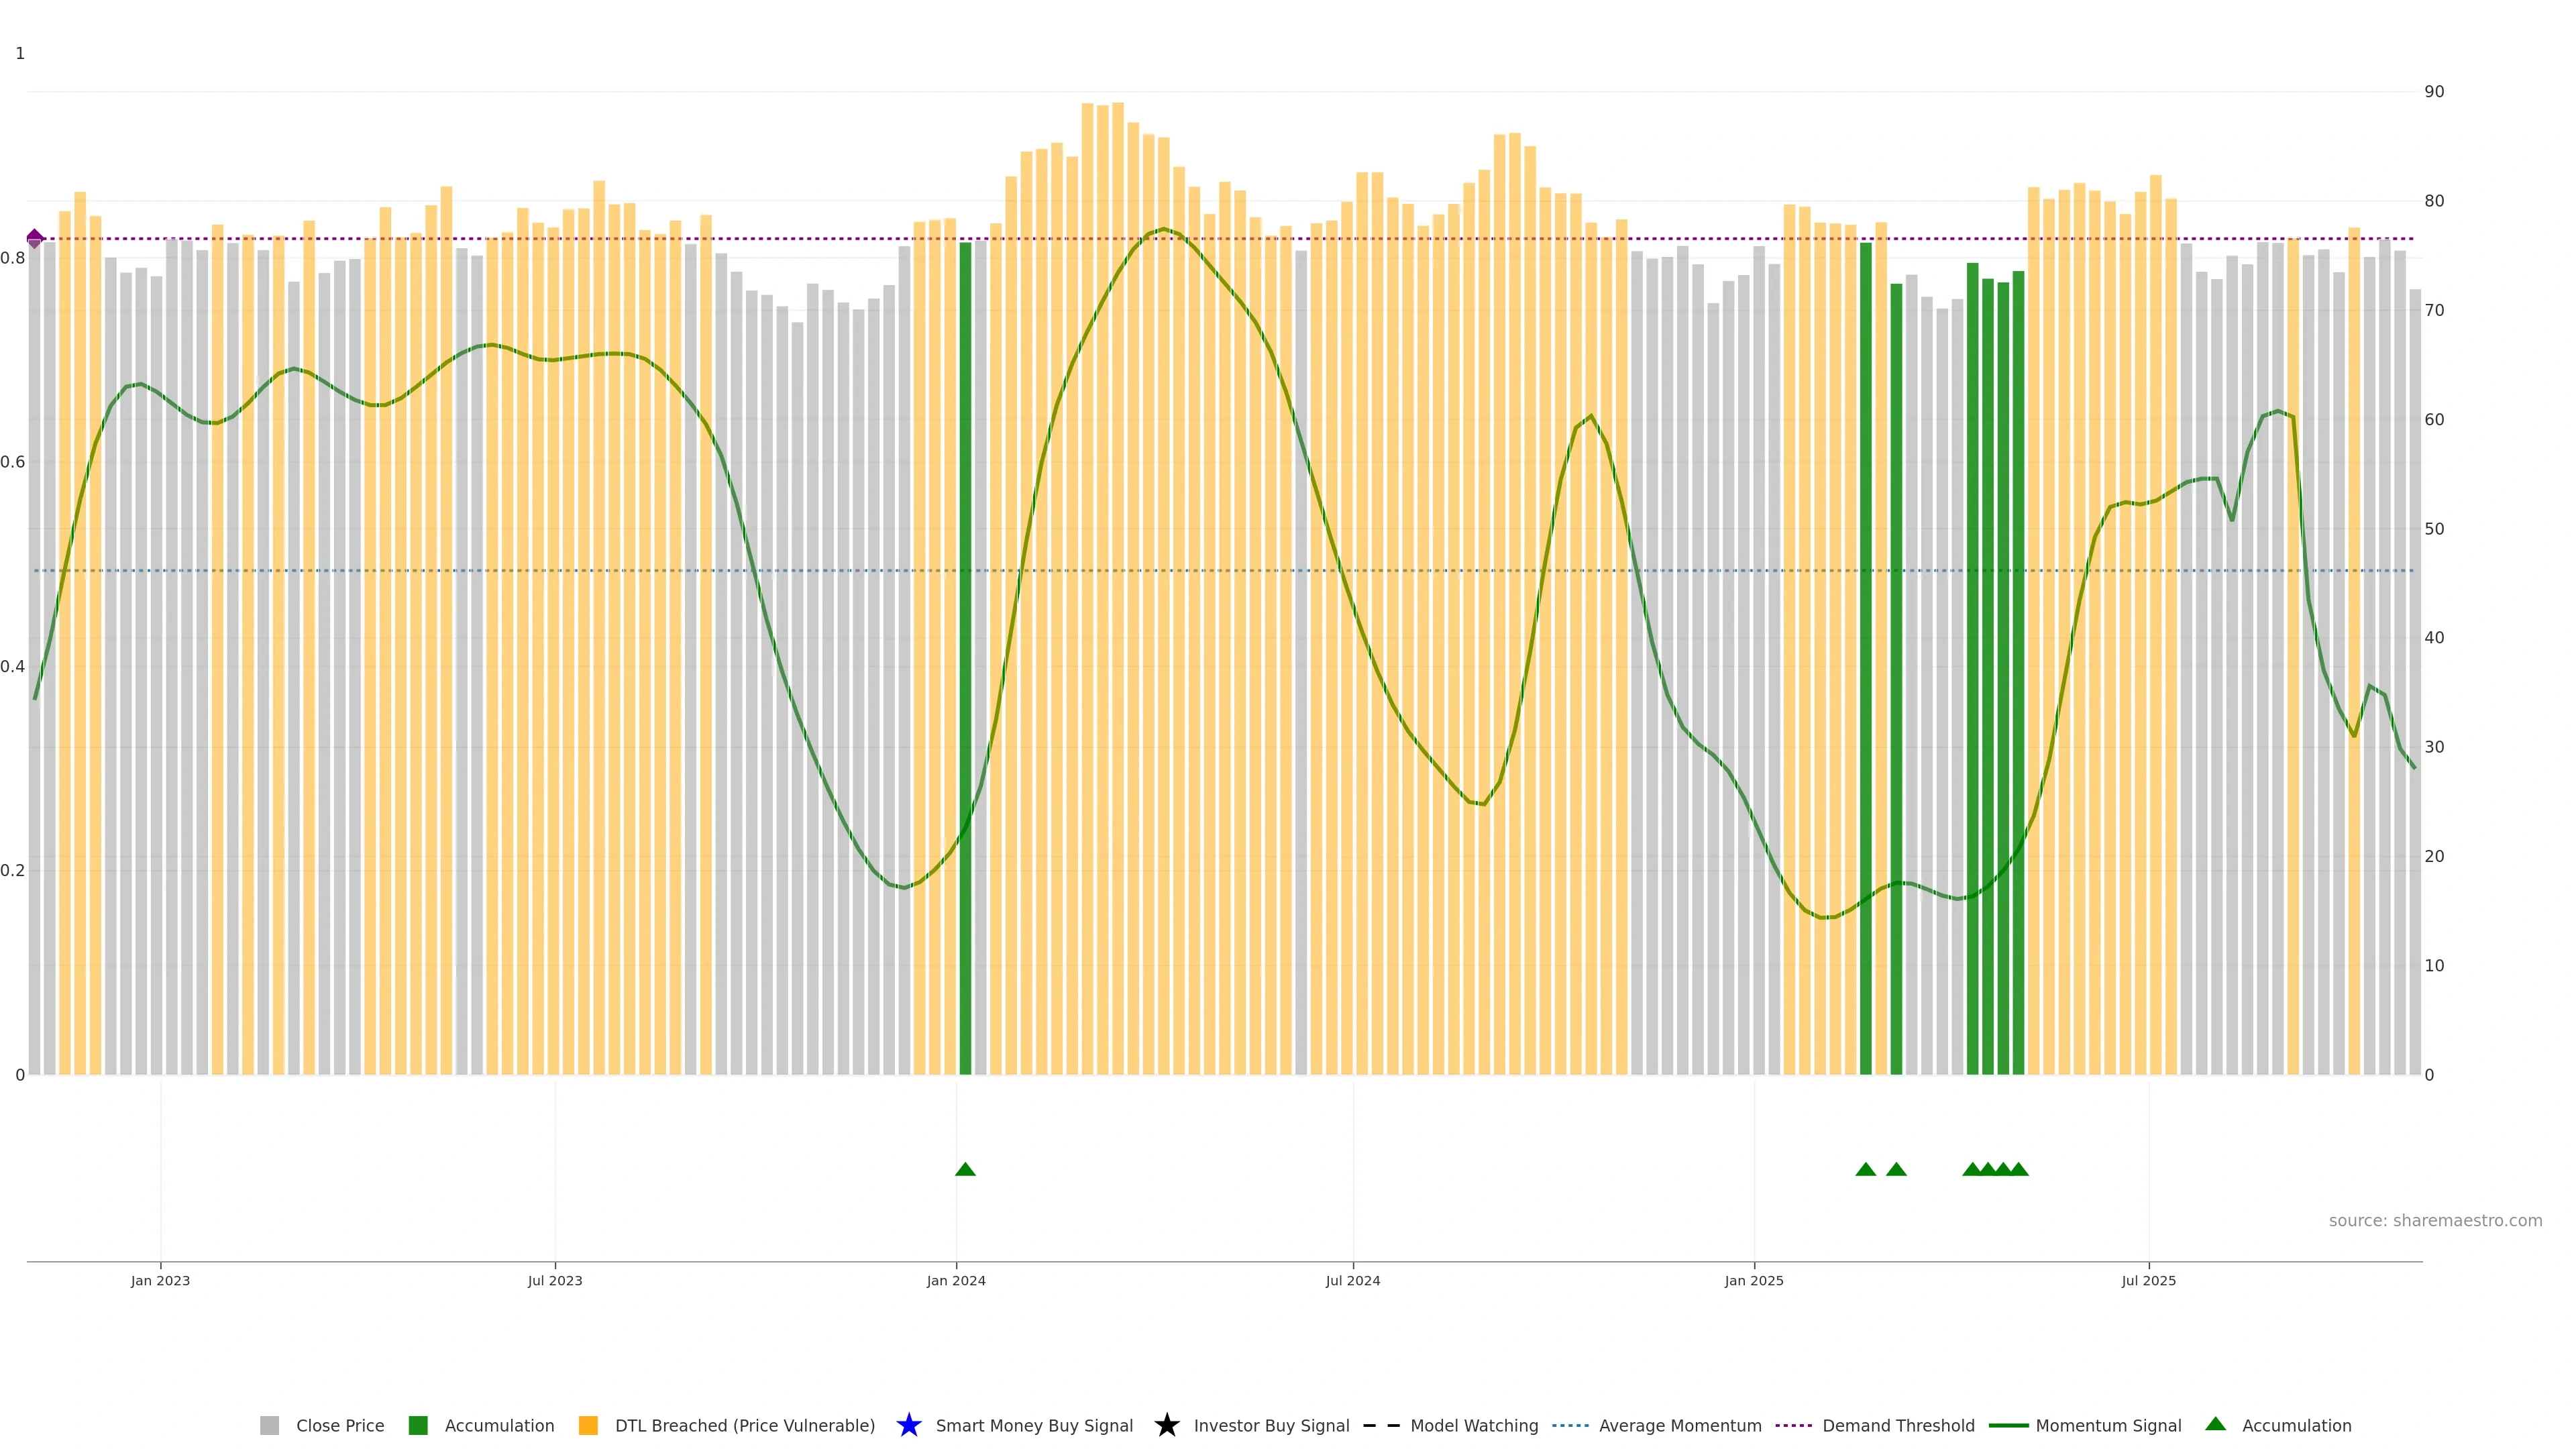Click the first accumulation triangle after Jan 2025

click(x=1865, y=1169)
